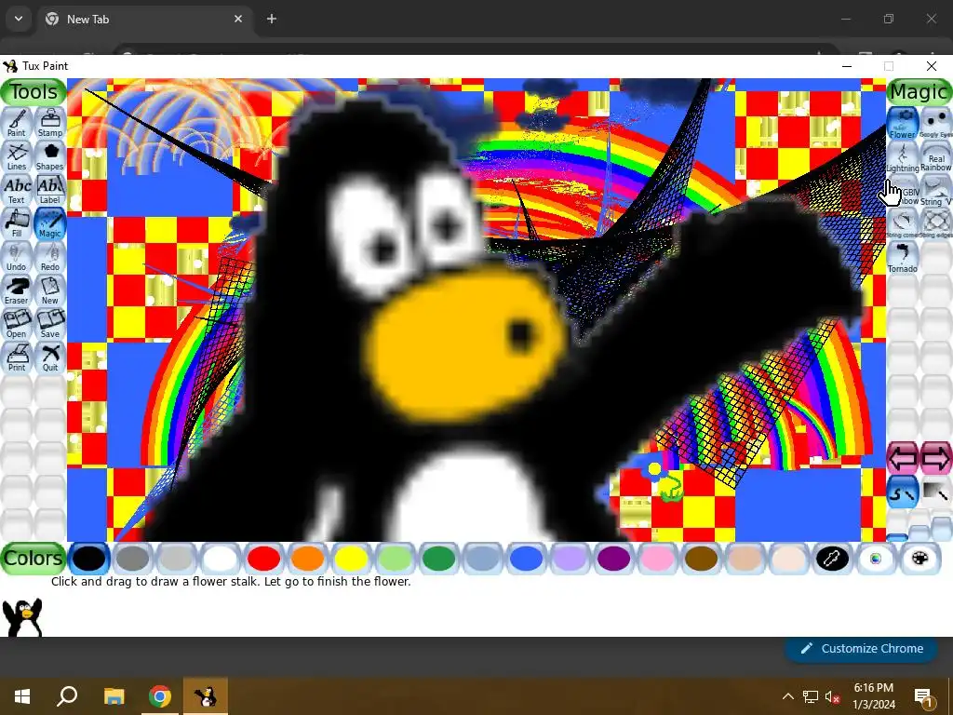Click the Print tool

(17, 357)
